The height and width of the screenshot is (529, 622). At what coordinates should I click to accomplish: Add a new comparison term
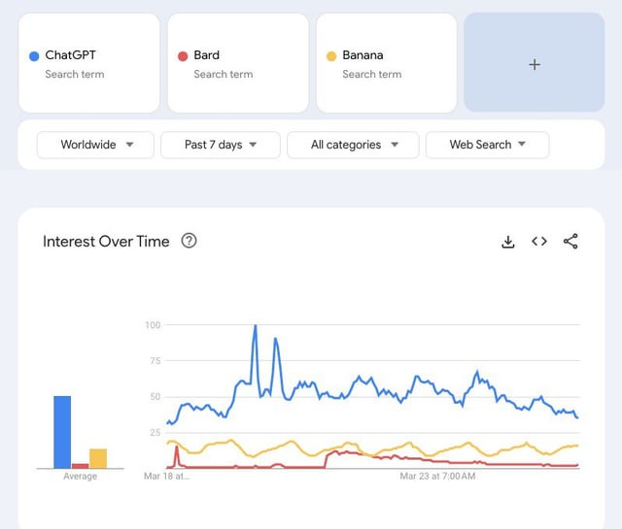(535, 63)
